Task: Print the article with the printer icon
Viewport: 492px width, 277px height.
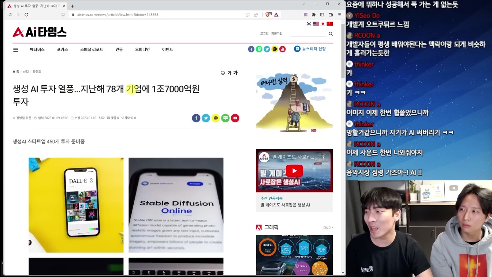Action: (x=223, y=73)
